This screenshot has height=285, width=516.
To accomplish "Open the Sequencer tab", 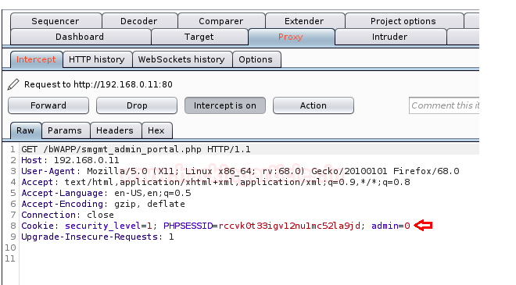I will tap(56, 21).
